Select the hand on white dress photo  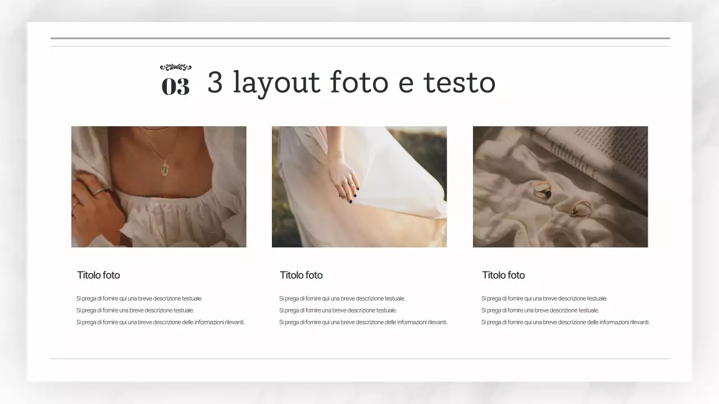pyautogui.click(x=359, y=186)
